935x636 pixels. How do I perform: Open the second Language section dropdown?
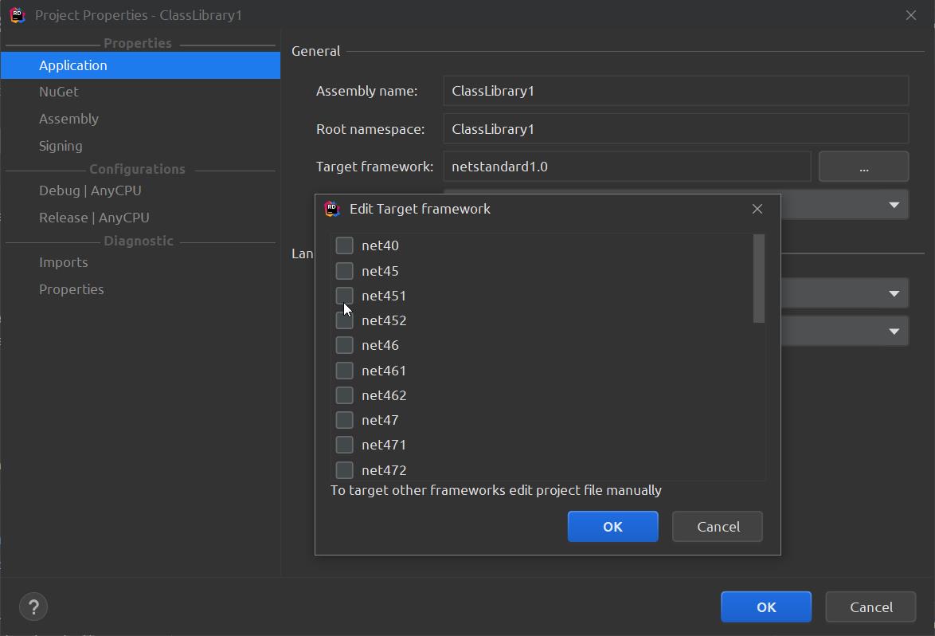click(893, 332)
